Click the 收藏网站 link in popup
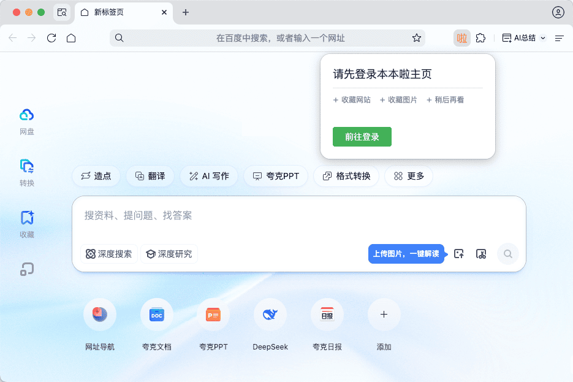 [352, 99]
